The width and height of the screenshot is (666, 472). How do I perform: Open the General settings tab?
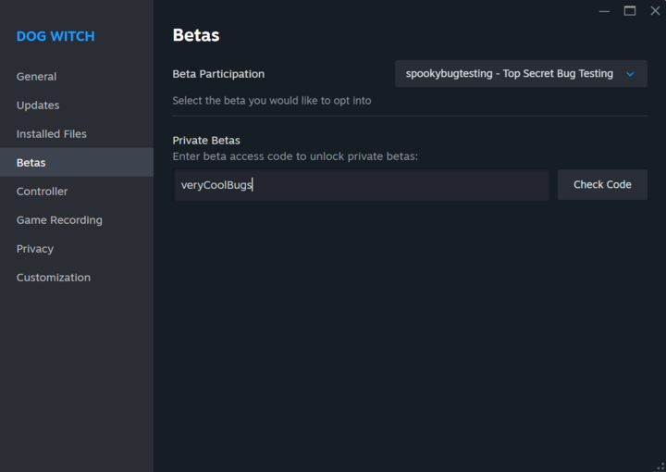point(37,77)
